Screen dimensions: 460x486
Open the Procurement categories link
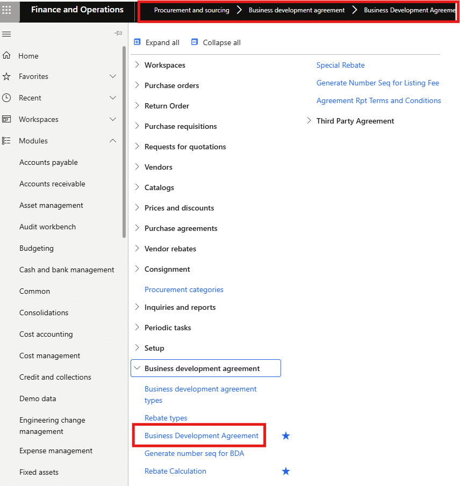[x=184, y=289]
